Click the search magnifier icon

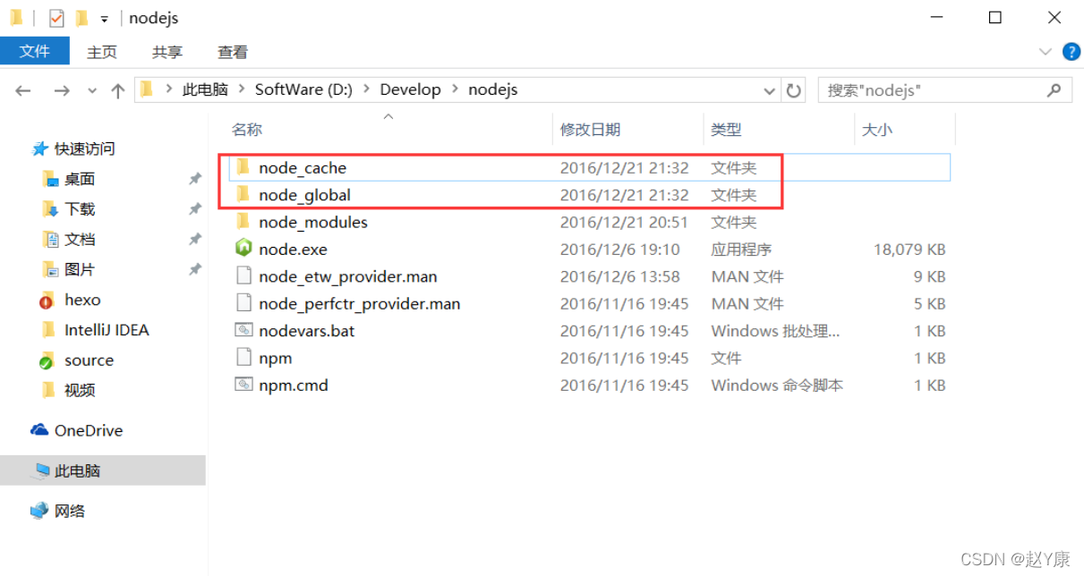1054,90
